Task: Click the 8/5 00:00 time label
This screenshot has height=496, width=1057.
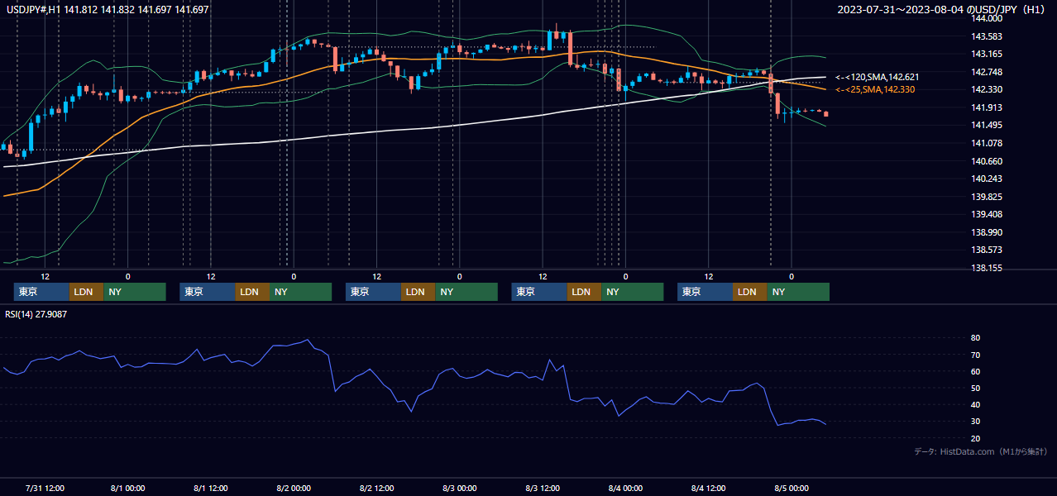Action: 792,488
